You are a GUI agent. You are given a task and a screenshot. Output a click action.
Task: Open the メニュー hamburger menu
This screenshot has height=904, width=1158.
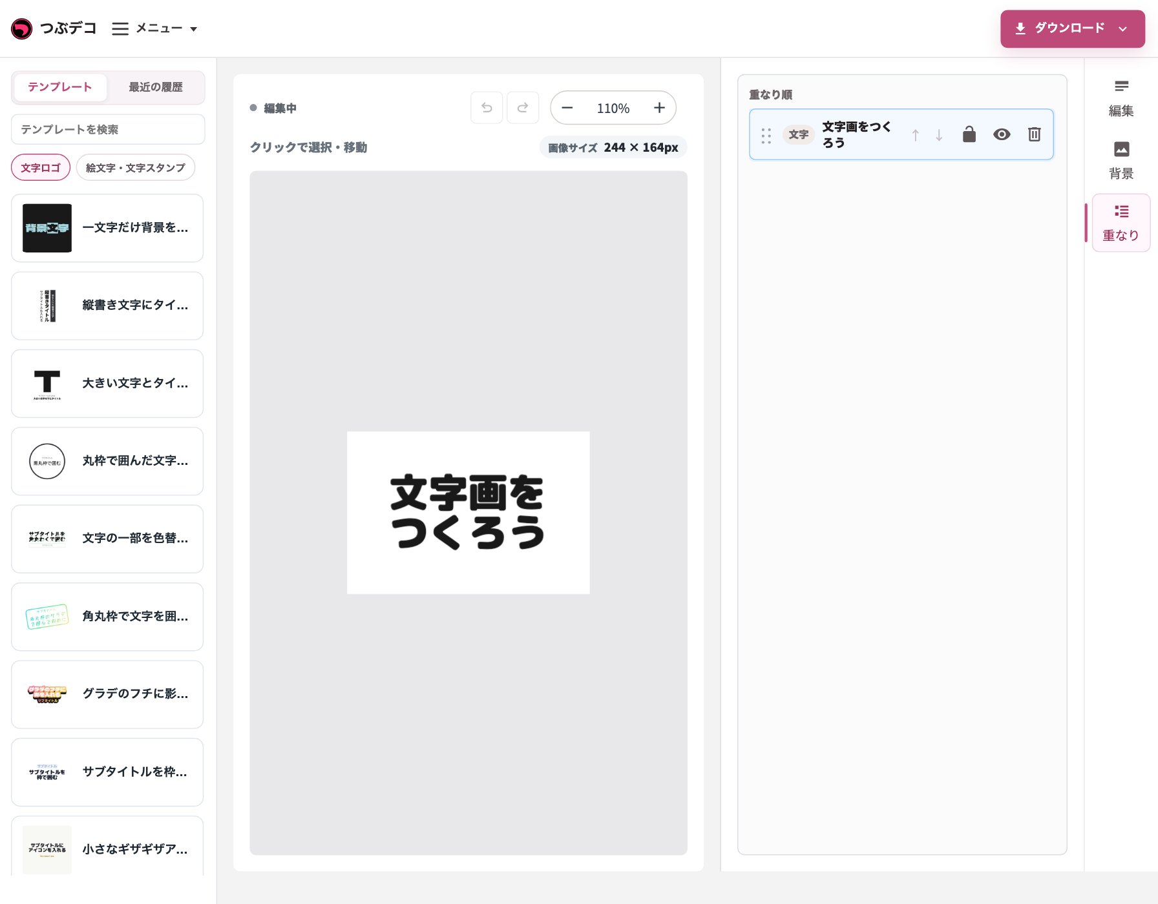(154, 28)
